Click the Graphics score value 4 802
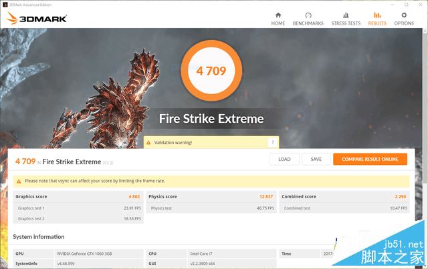This screenshot has height=269, width=428. click(134, 196)
